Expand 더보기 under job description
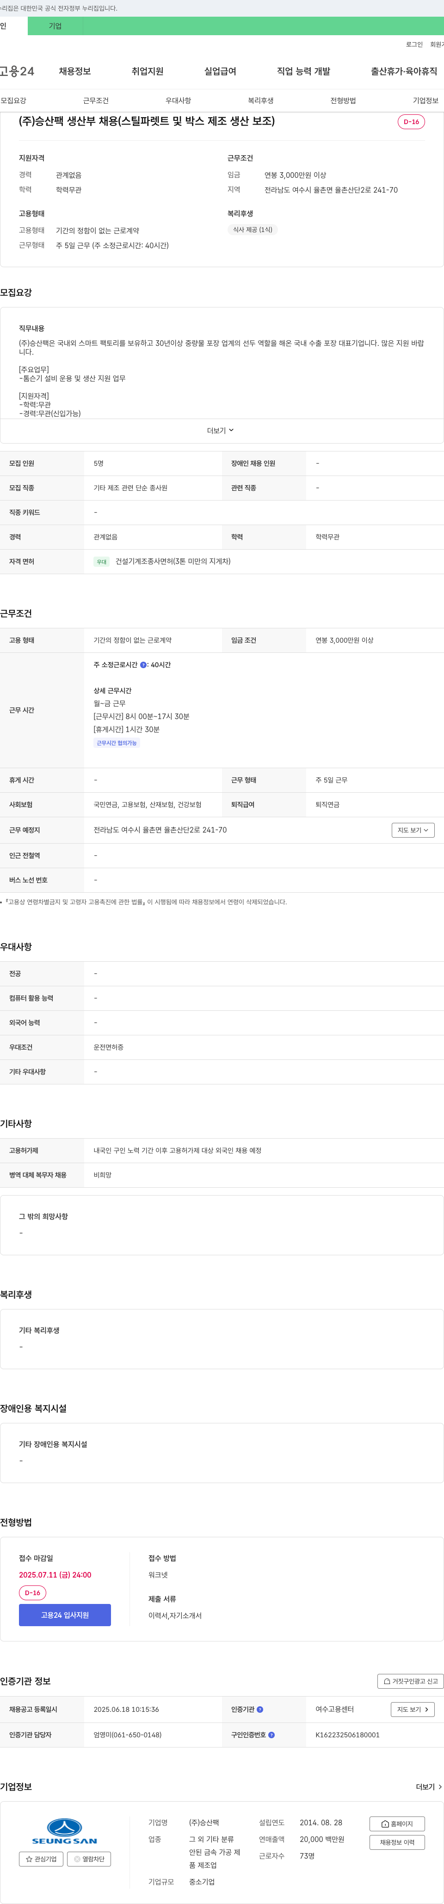444x1904 pixels. [x=220, y=430]
